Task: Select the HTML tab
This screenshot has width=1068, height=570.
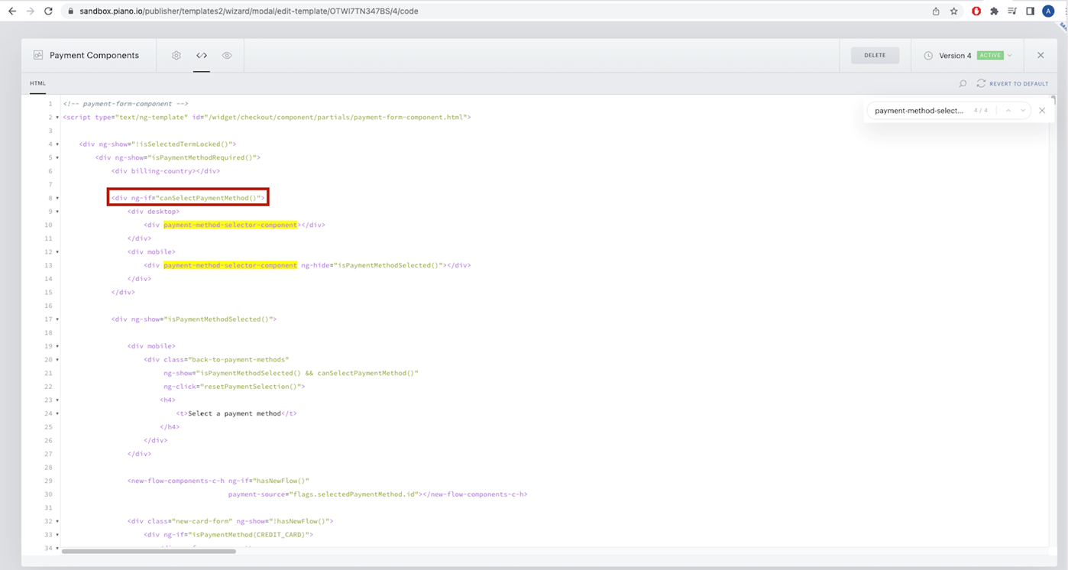Action: tap(37, 83)
